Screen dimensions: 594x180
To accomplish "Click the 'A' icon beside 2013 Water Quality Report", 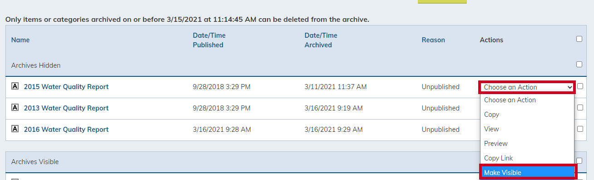I will point(15,108).
